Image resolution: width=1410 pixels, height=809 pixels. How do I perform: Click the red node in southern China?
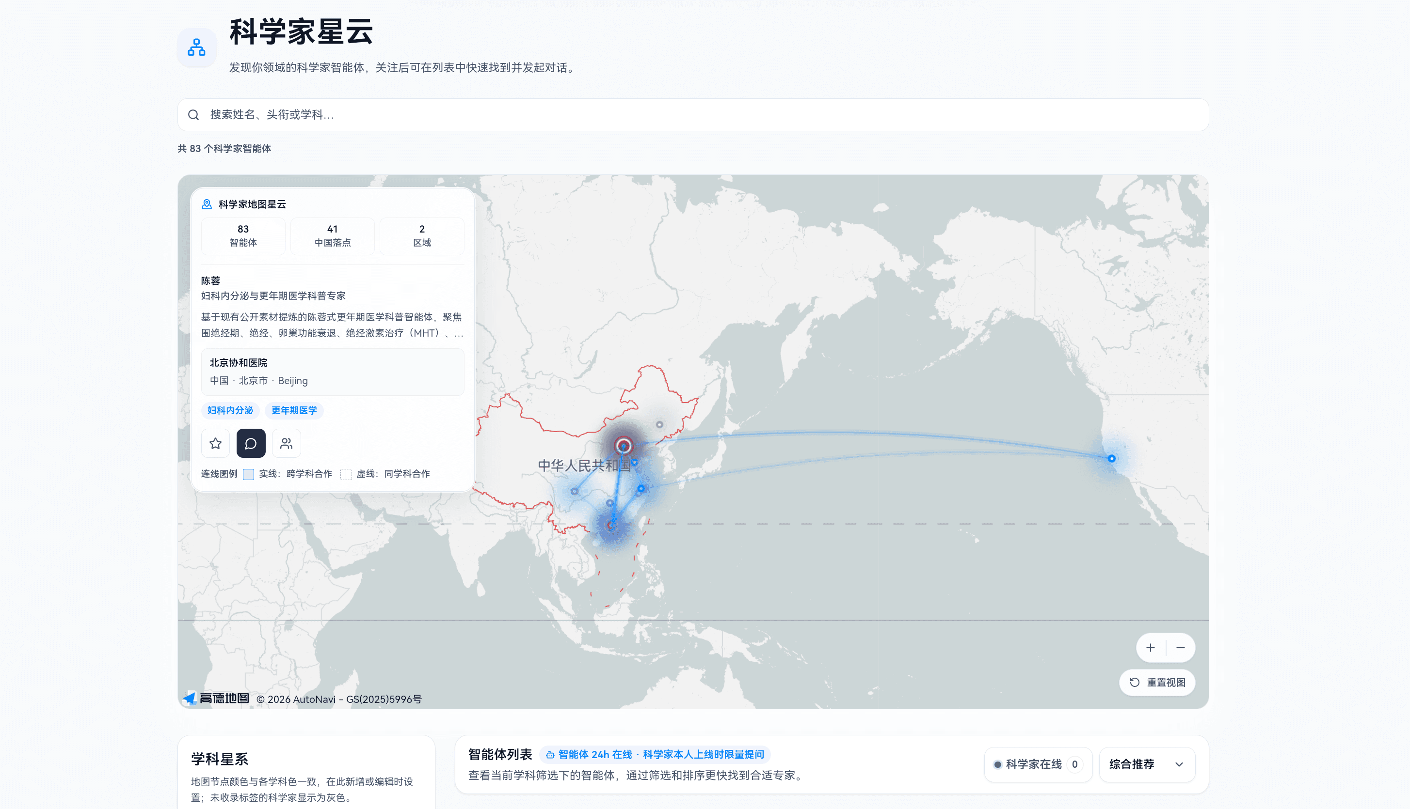click(611, 525)
